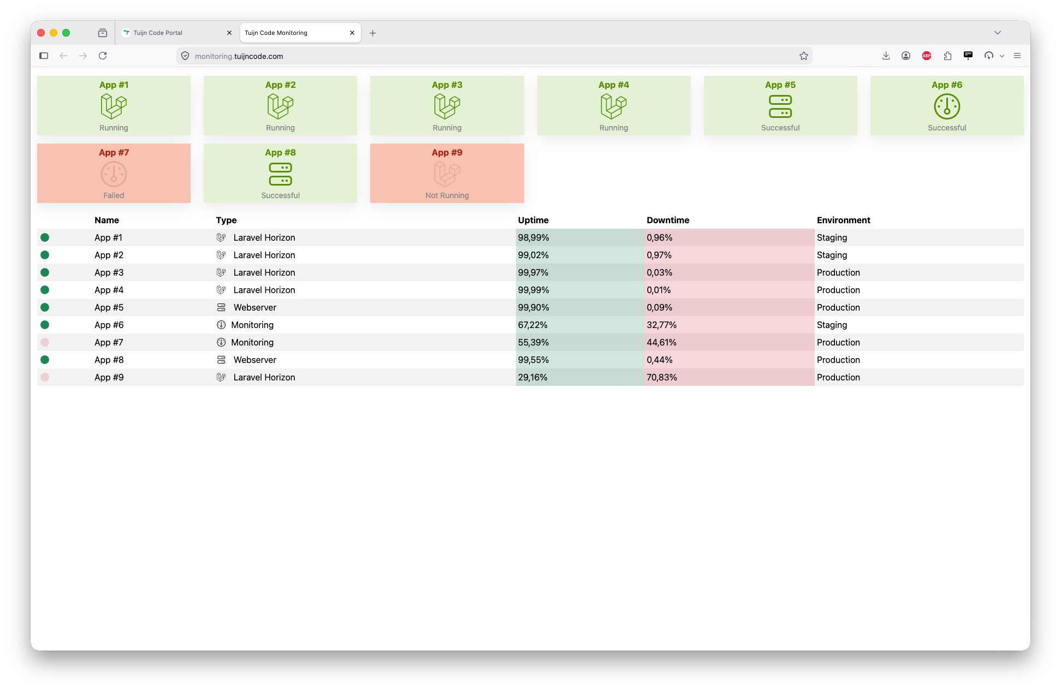Open a new tab with plus button

pyautogui.click(x=372, y=33)
